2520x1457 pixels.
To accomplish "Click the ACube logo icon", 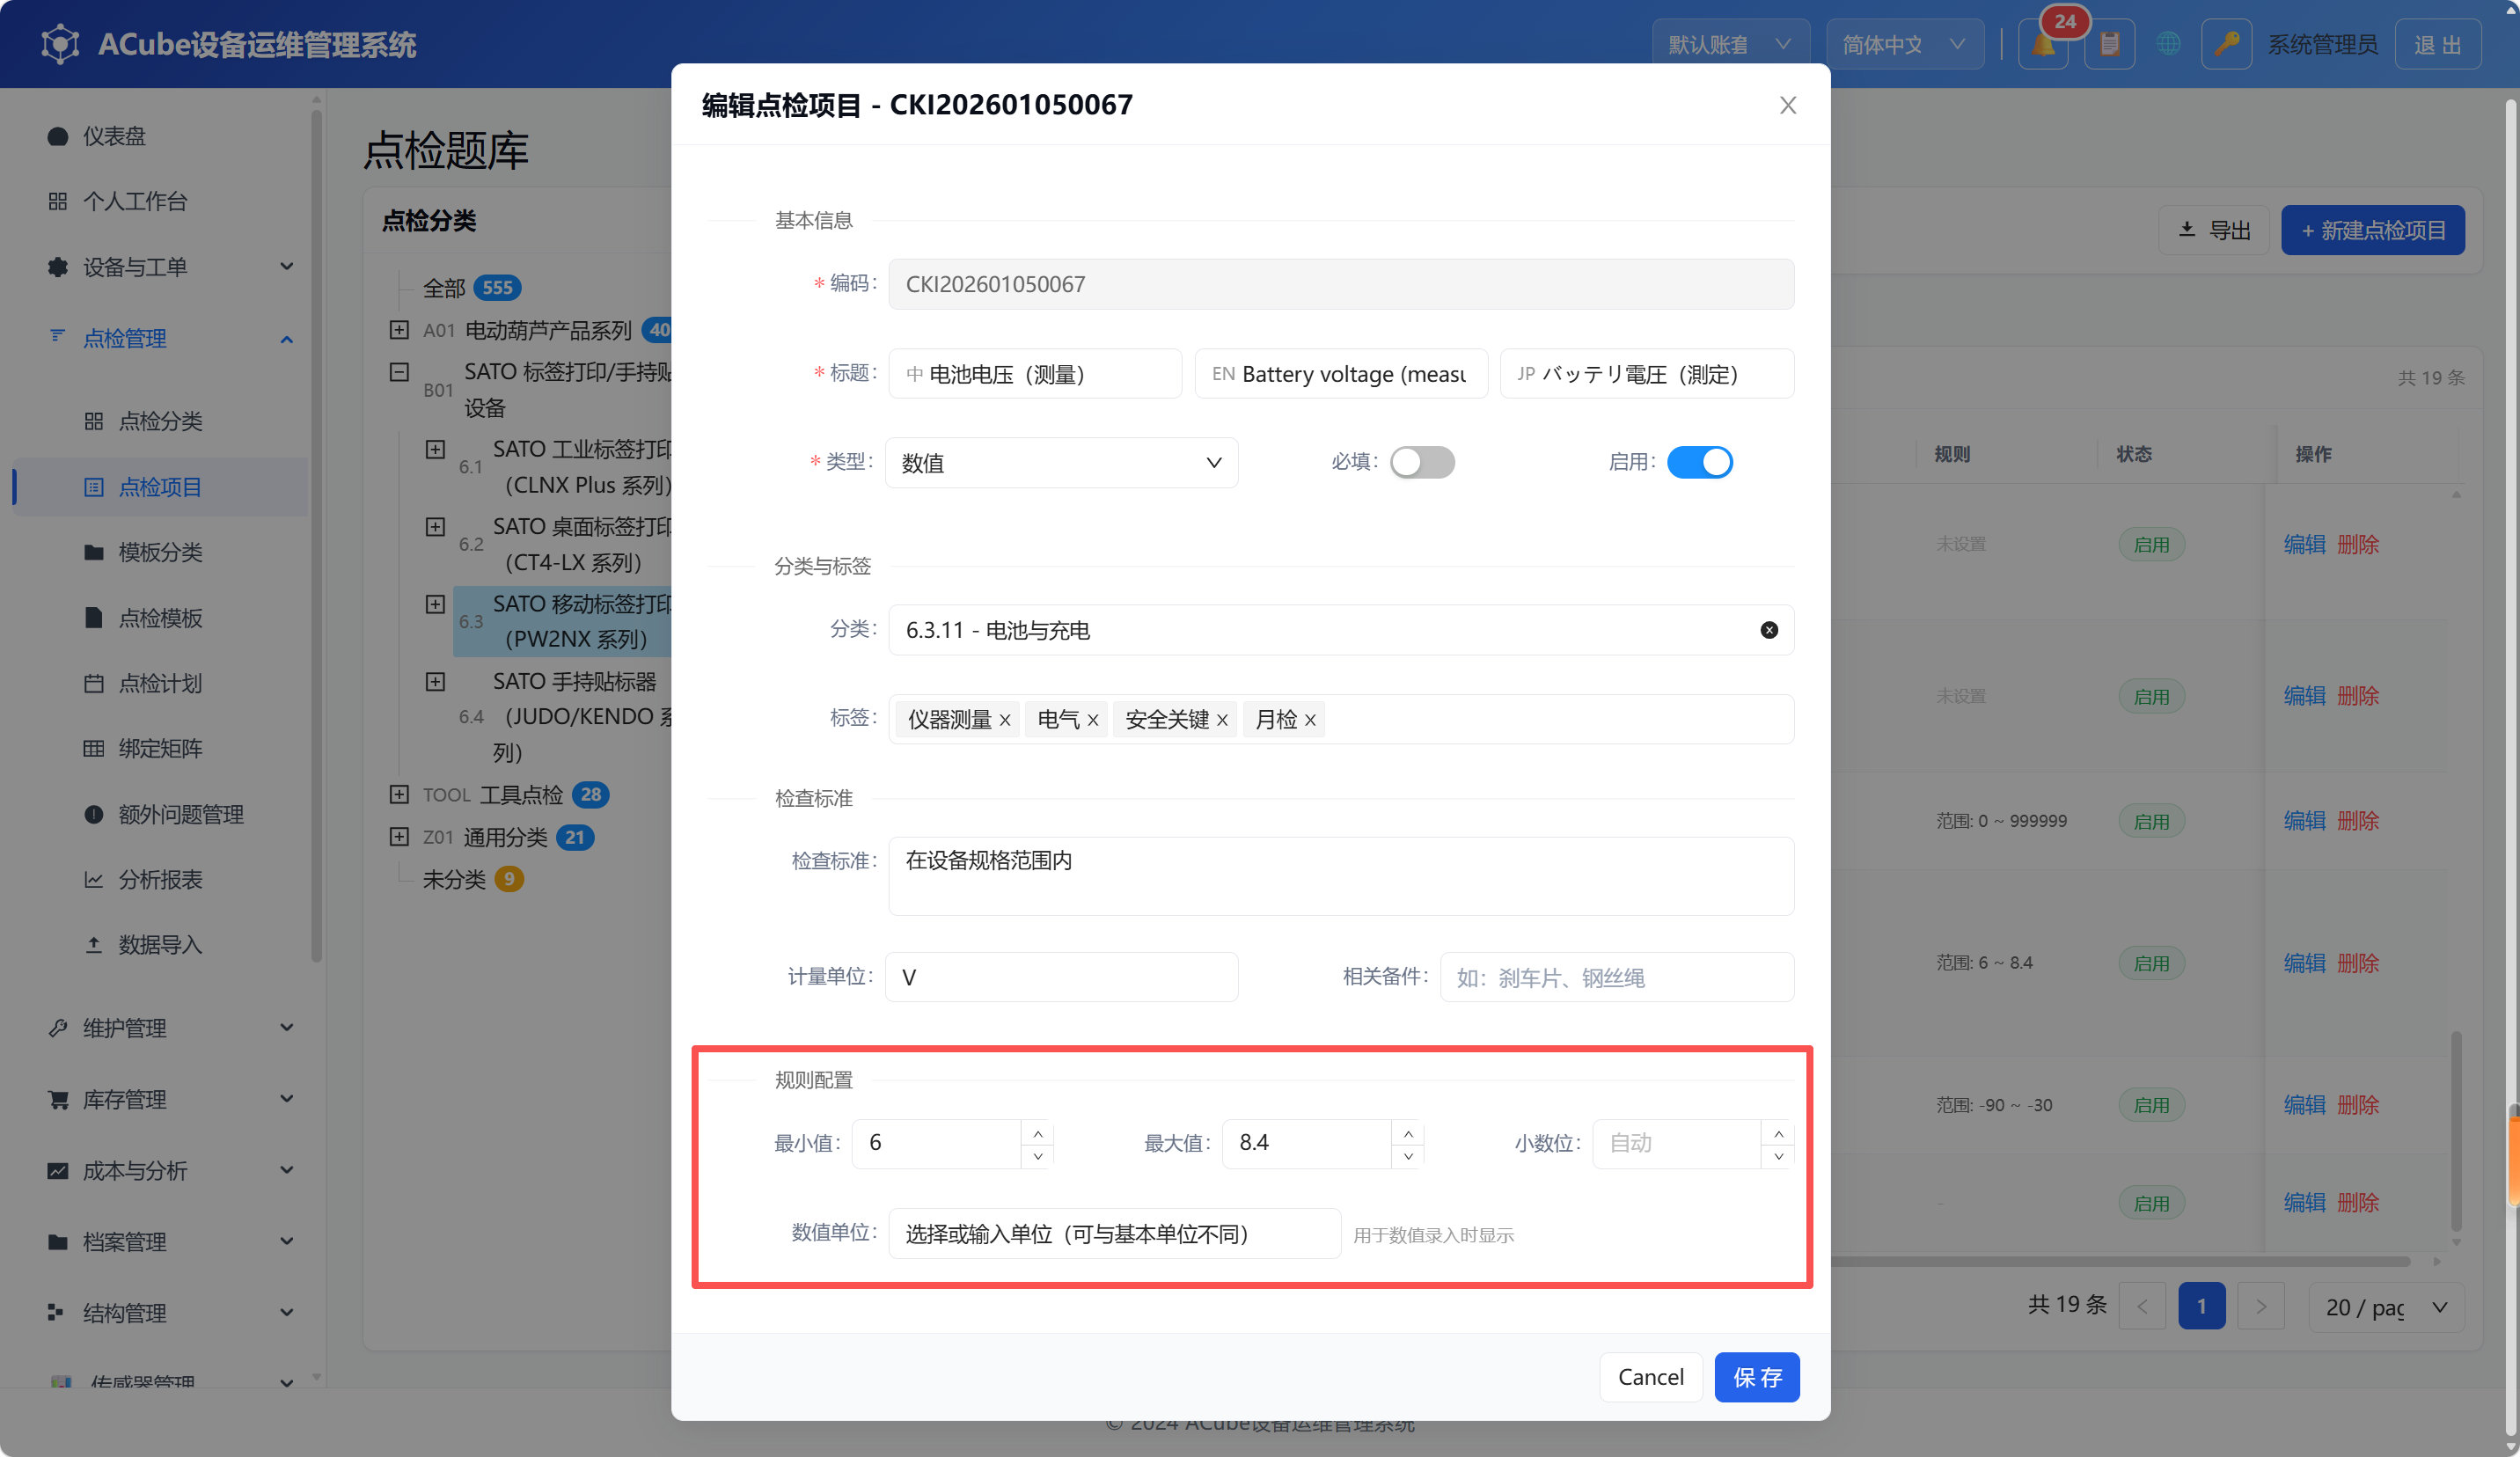I will [60, 44].
